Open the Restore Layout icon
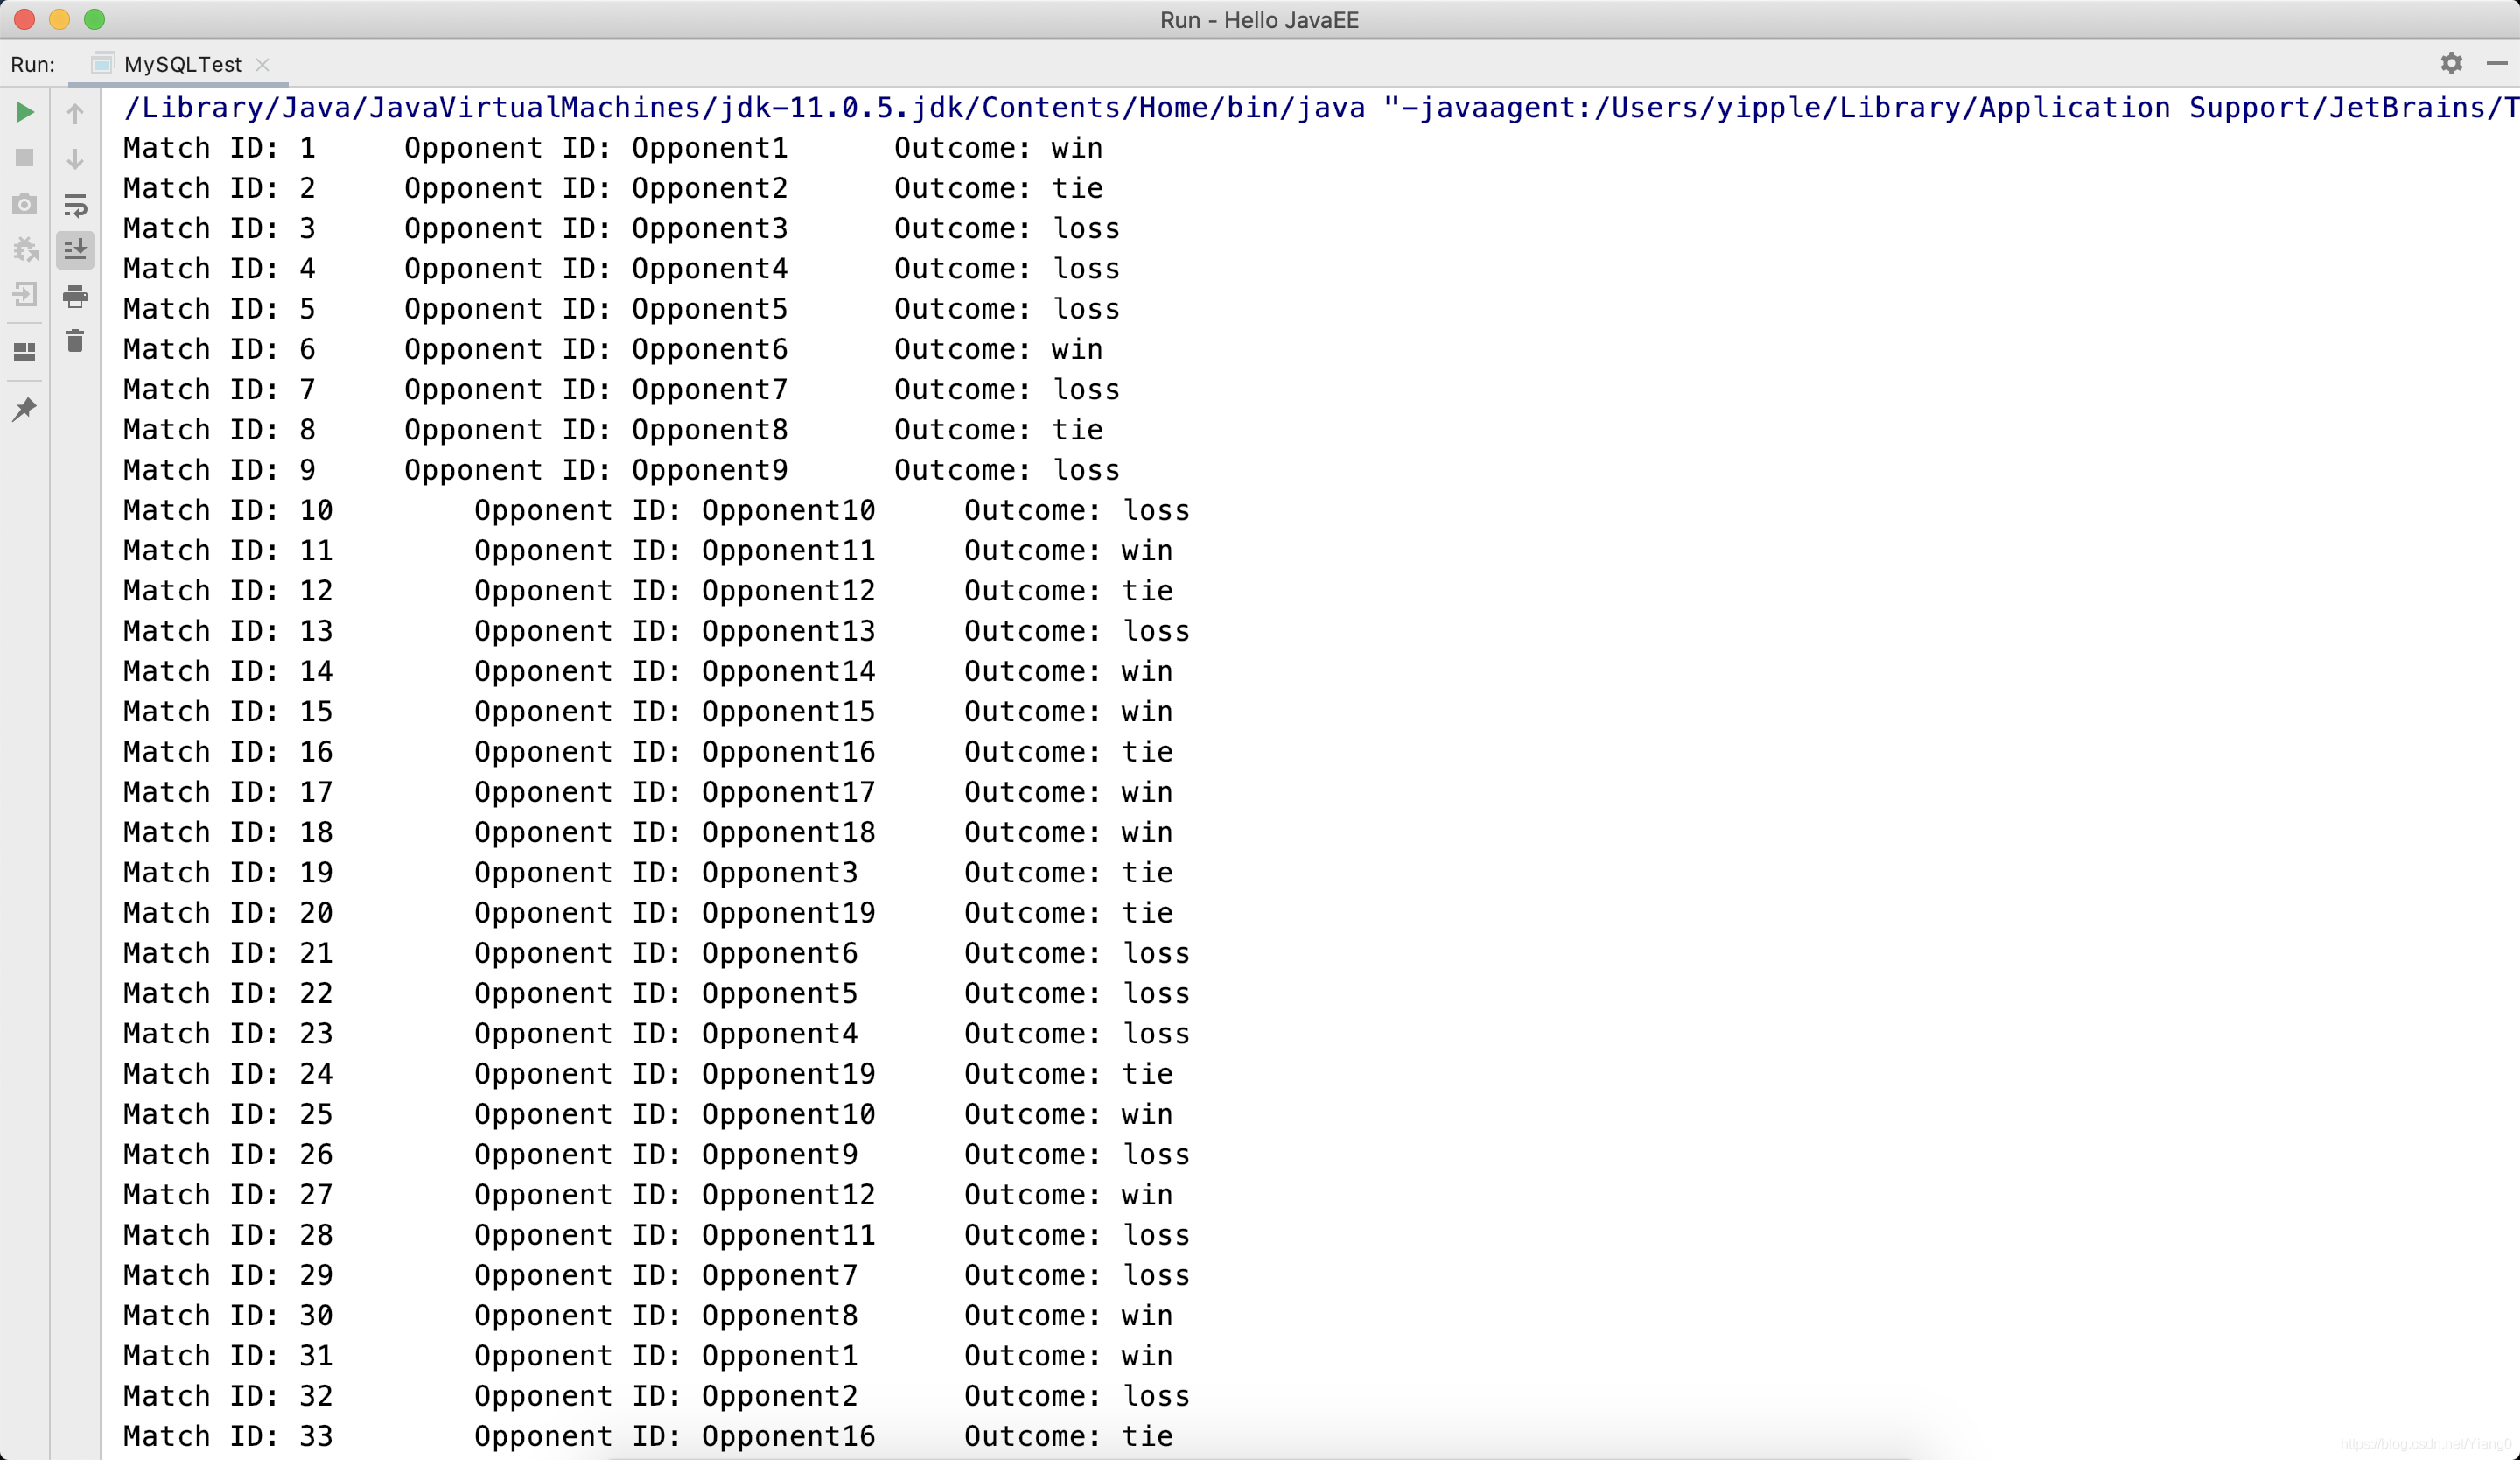Image resolution: width=2520 pixels, height=1460 pixels. pyautogui.click(x=25, y=352)
